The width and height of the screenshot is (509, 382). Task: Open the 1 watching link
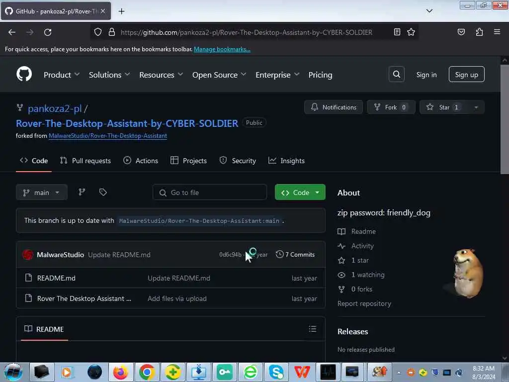[361, 275]
